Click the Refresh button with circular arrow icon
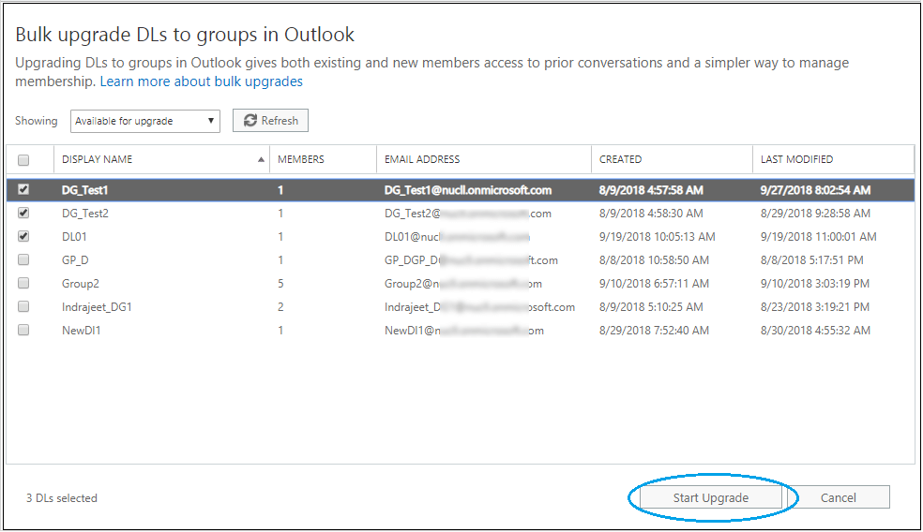This screenshot has width=923, height=532. pyautogui.click(x=270, y=121)
